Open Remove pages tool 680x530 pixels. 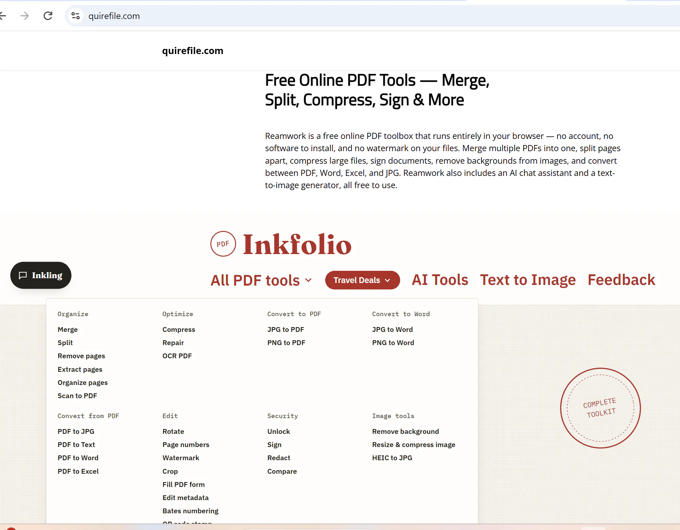tap(81, 356)
